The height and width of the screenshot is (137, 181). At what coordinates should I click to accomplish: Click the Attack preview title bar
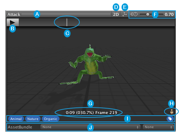pyautogui.click(x=59, y=14)
